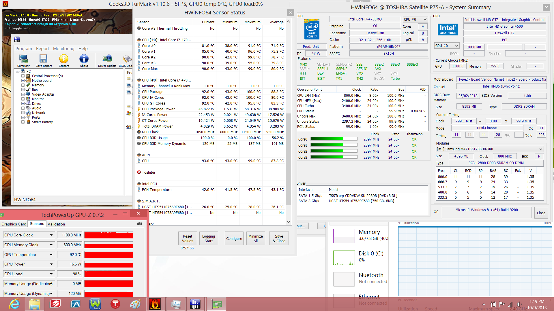Click Reset Values in Sensor Status
The width and height of the screenshot is (554, 311).
pyautogui.click(x=188, y=238)
